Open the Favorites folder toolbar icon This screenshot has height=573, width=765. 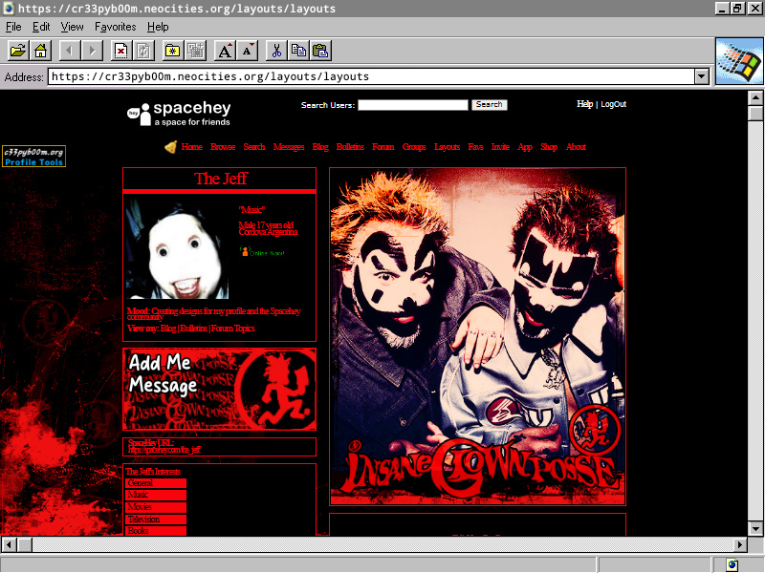click(x=173, y=51)
